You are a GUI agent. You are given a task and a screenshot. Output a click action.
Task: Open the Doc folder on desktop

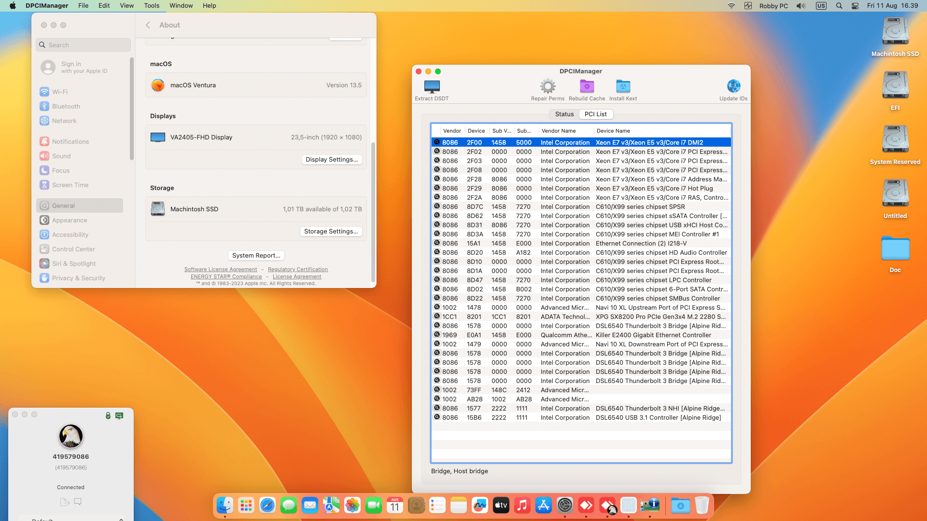pos(895,253)
